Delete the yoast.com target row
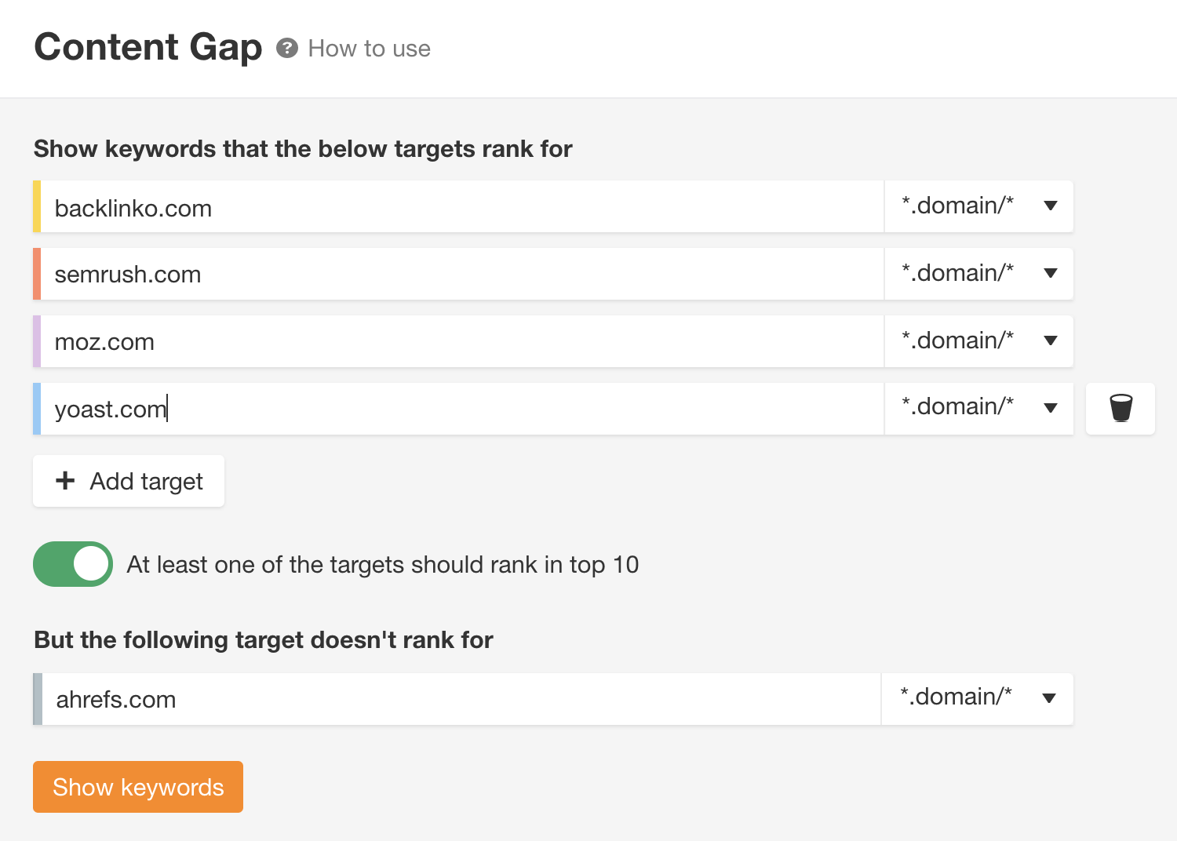This screenshot has width=1177, height=841. click(1120, 408)
